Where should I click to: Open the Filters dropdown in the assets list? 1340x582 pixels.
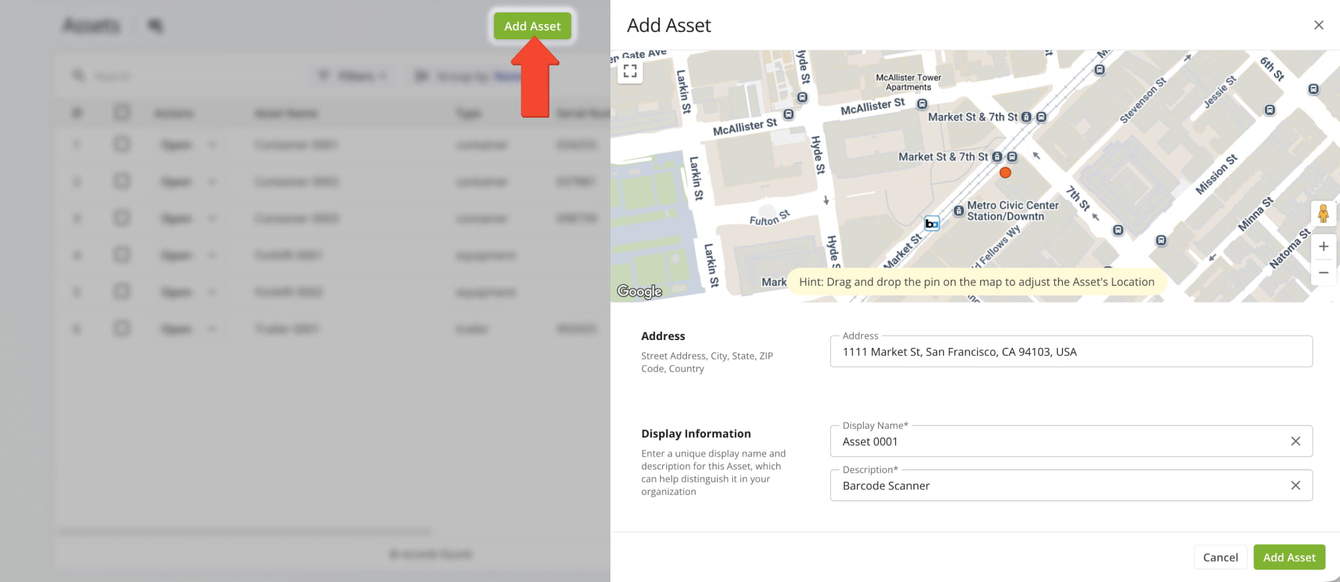point(352,77)
